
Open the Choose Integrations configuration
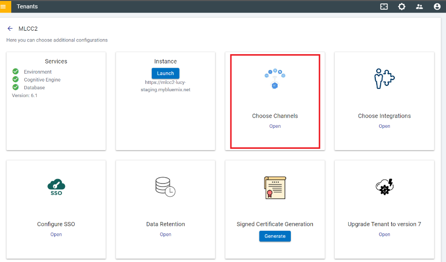[x=385, y=126]
